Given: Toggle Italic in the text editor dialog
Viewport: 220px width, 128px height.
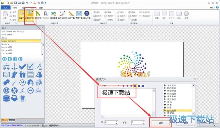Looking at the screenshot, I should (127, 86).
